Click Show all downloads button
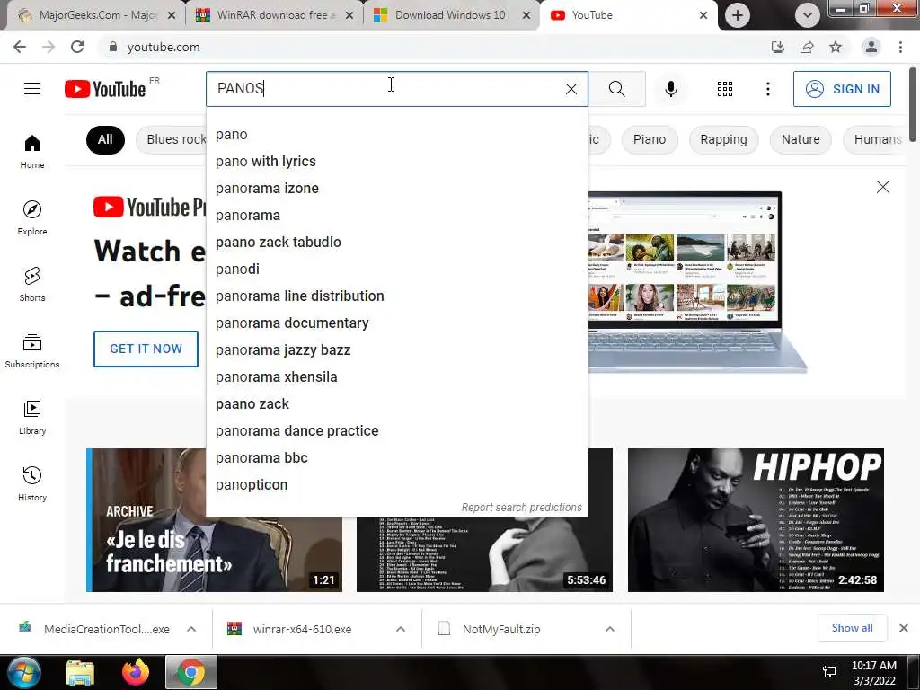Screen dimensions: 920x690 (852, 628)
